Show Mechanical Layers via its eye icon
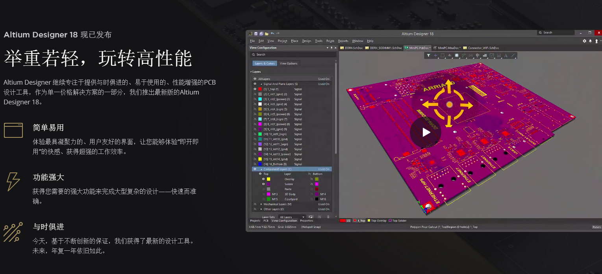602x274 pixels. (x=255, y=204)
